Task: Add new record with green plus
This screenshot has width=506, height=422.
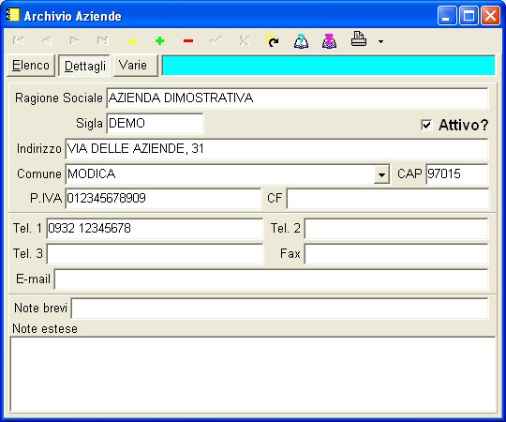Action: [159, 41]
